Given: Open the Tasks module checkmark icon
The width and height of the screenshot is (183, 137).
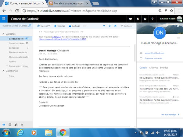Looking at the screenshot, I should (22, 125).
